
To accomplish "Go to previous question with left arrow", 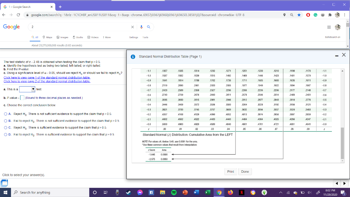I will 337,183.
